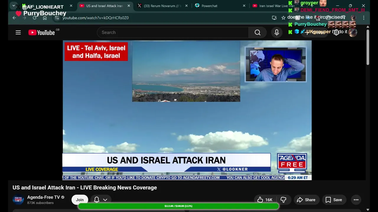Close the Rerum Novarum tab
The width and height of the screenshot is (378, 212).
coord(186,6)
